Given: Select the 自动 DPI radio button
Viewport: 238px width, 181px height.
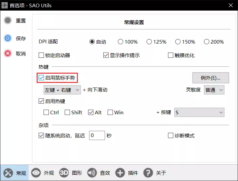Looking at the screenshot, I should click(x=92, y=42).
